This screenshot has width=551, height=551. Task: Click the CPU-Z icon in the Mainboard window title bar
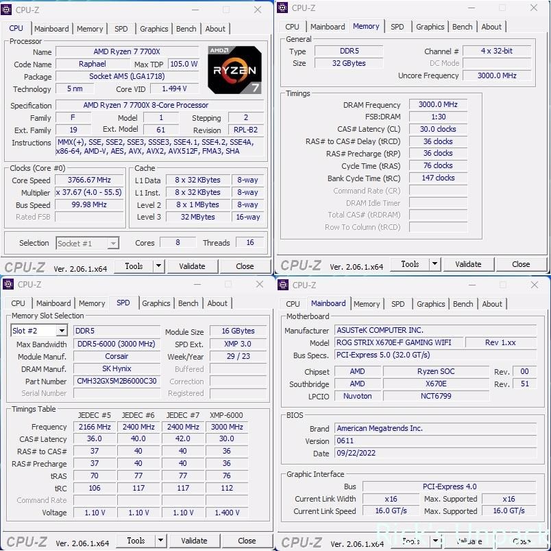[283, 285]
